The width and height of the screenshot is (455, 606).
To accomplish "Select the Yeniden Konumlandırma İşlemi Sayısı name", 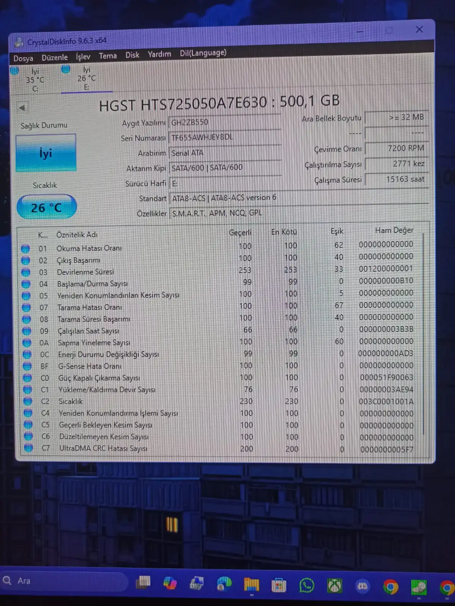I will [x=118, y=413].
